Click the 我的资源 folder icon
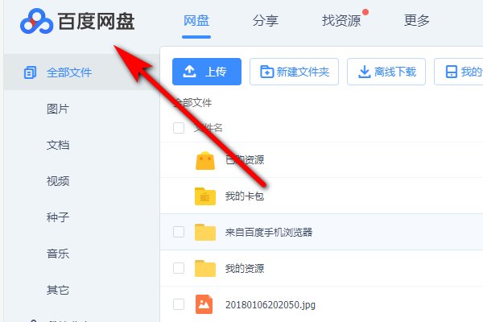 [x=205, y=268]
